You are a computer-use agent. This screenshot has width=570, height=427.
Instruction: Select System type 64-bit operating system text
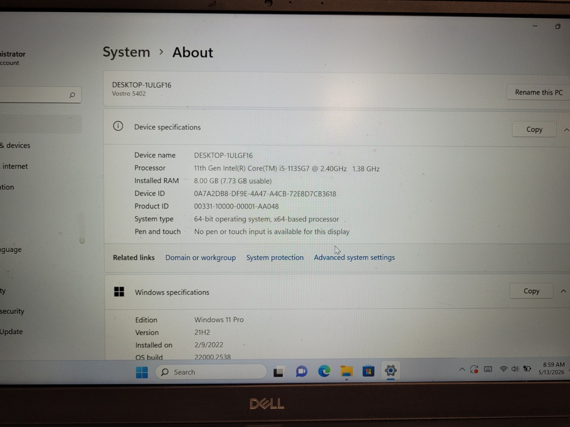click(x=266, y=219)
